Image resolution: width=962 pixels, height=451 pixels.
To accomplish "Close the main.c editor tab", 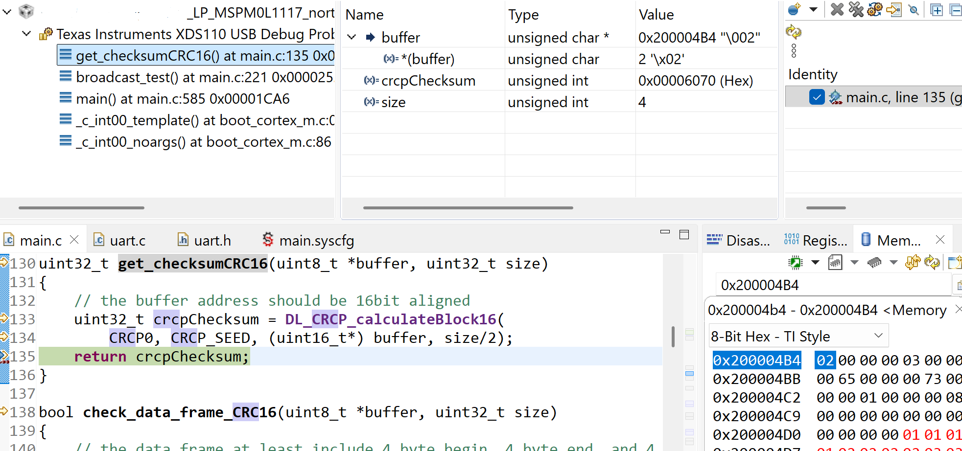I will [74, 239].
